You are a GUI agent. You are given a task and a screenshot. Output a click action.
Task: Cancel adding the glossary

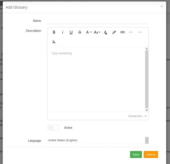point(151,155)
